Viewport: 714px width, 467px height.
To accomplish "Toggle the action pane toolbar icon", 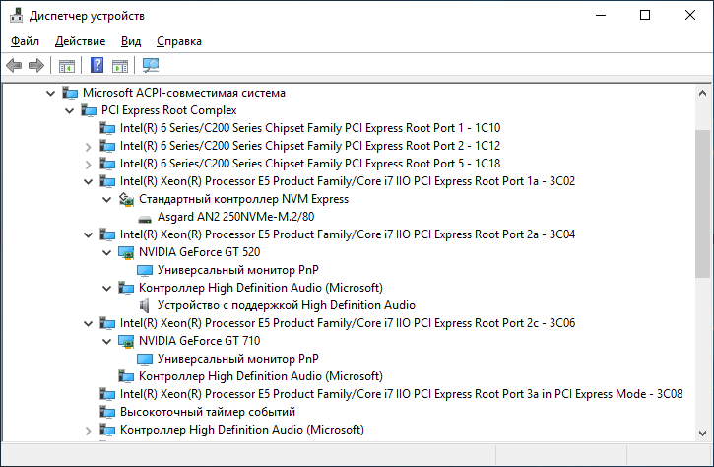I will tap(120, 66).
